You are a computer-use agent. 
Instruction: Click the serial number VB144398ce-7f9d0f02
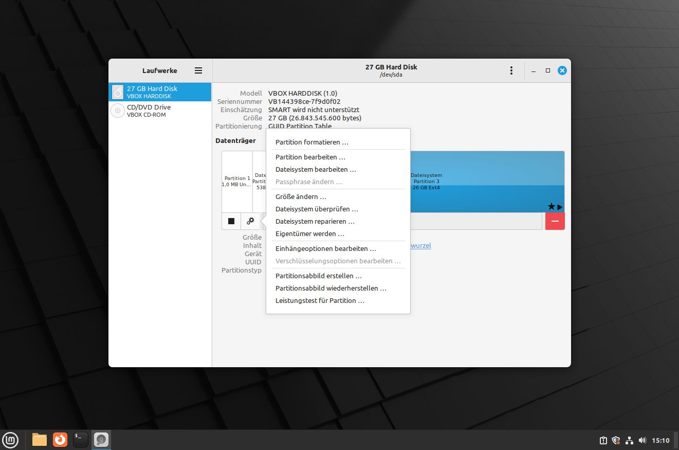(x=304, y=102)
